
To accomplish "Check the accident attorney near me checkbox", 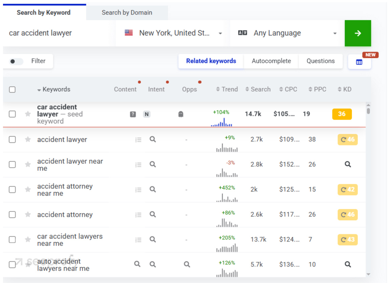I will (12, 190).
